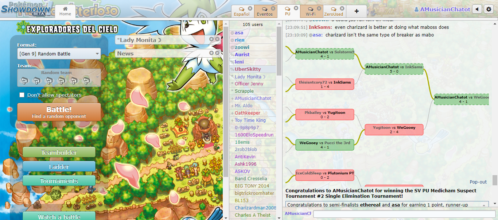
Task: Select user rien in user list
Action: click(253, 40)
